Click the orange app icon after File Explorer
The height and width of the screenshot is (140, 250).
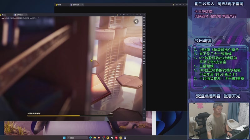[x=99, y=138]
